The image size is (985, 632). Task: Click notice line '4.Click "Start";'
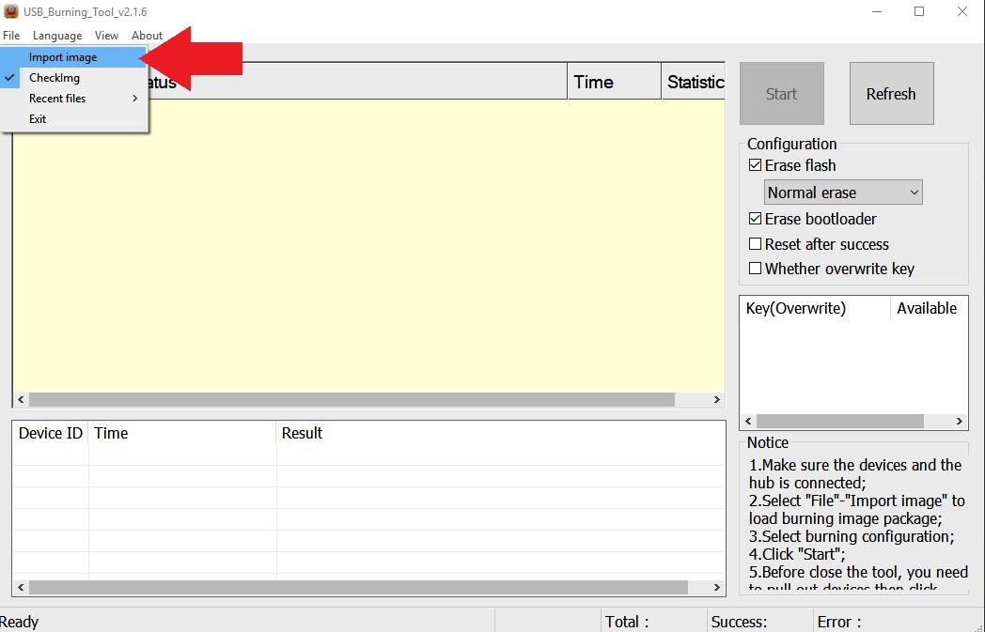pos(796,554)
